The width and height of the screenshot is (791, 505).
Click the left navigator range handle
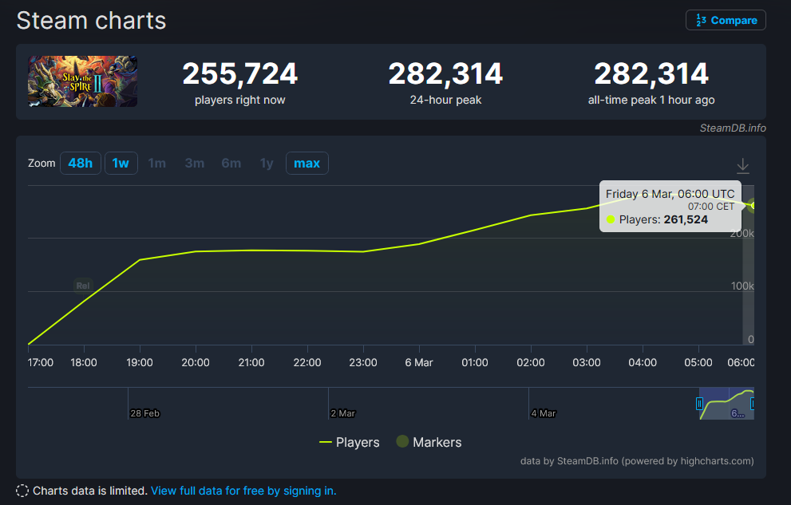click(x=699, y=404)
